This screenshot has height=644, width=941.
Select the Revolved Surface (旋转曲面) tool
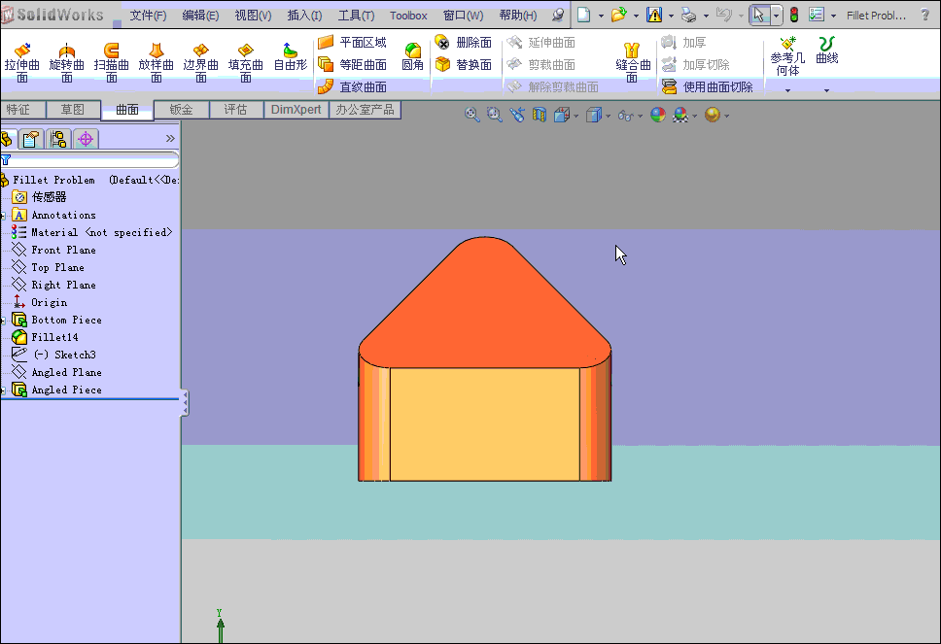(67, 62)
